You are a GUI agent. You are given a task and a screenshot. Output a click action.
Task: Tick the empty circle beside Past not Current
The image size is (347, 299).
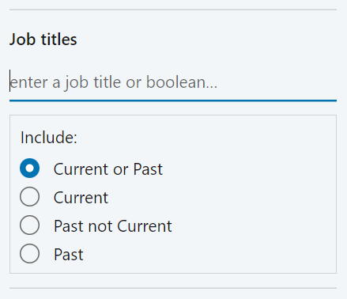(29, 225)
